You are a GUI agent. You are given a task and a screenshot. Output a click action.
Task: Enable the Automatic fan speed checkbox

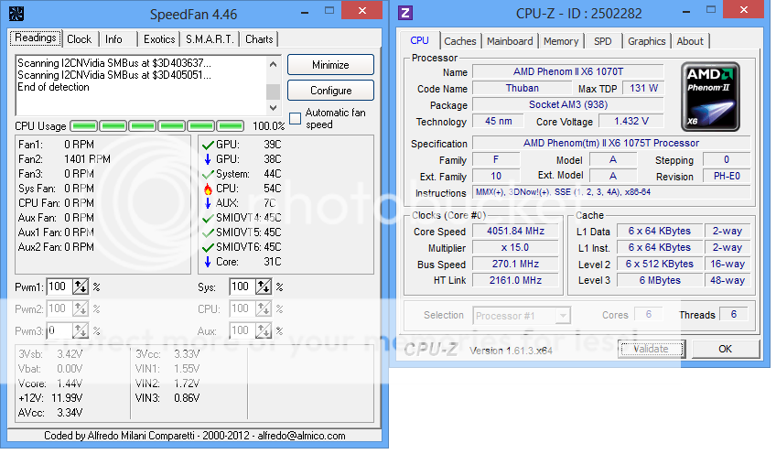[x=295, y=118]
